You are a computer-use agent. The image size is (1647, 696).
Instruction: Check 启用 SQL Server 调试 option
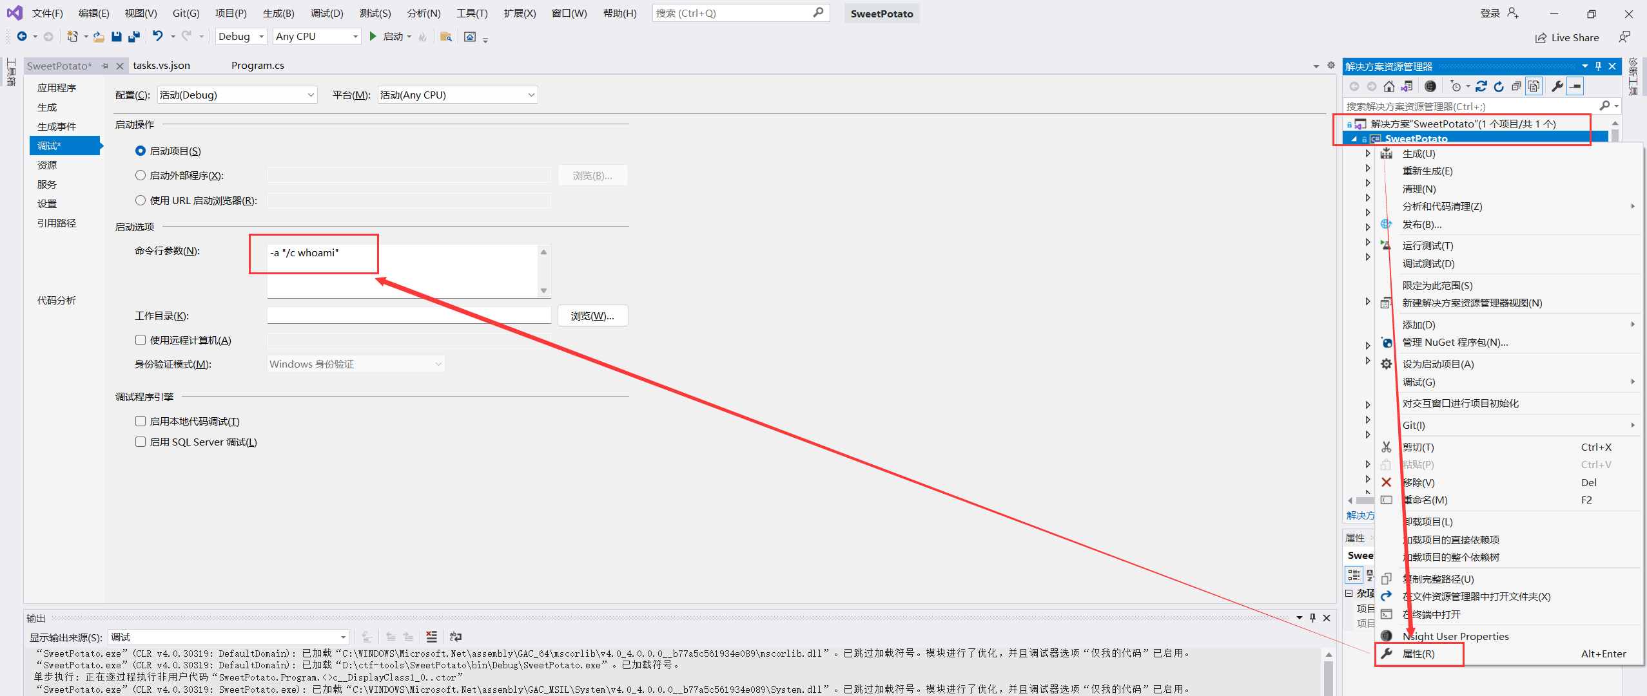(x=141, y=442)
